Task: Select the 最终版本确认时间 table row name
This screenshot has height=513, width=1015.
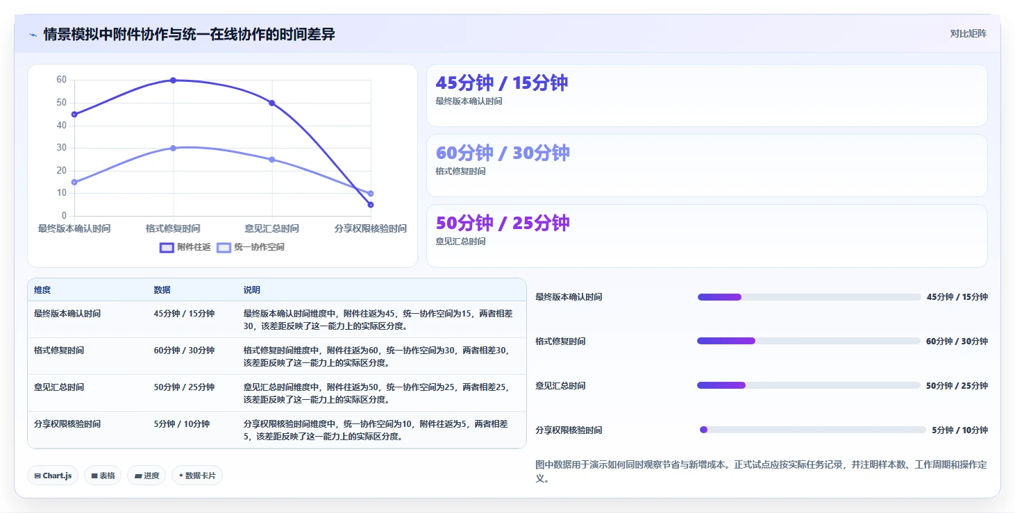Action: 67,314
